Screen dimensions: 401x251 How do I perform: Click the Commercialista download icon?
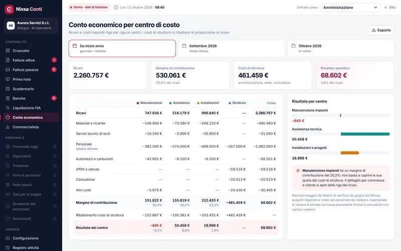(x=8, y=127)
